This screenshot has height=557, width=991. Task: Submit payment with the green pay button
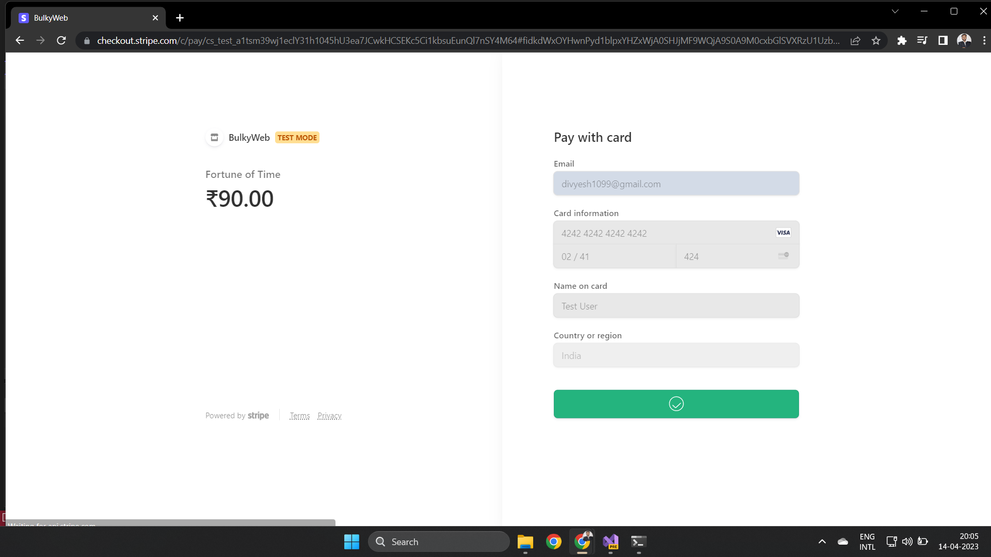(x=676, y=404)
